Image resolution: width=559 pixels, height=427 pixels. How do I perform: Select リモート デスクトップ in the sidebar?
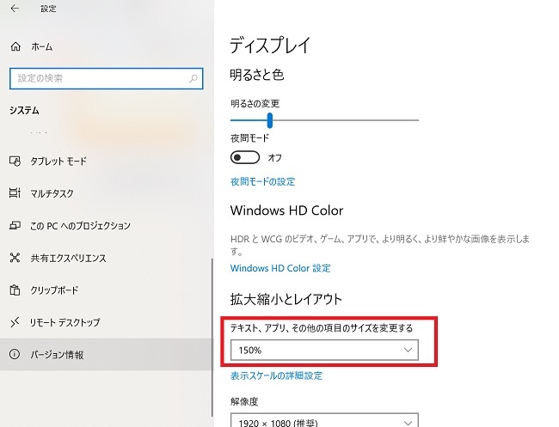(x=107, y=322)
